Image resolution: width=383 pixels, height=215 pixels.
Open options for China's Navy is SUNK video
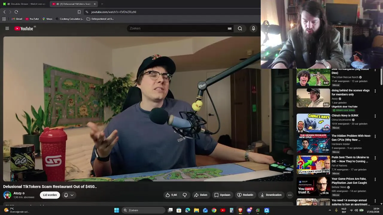point(375,116)
